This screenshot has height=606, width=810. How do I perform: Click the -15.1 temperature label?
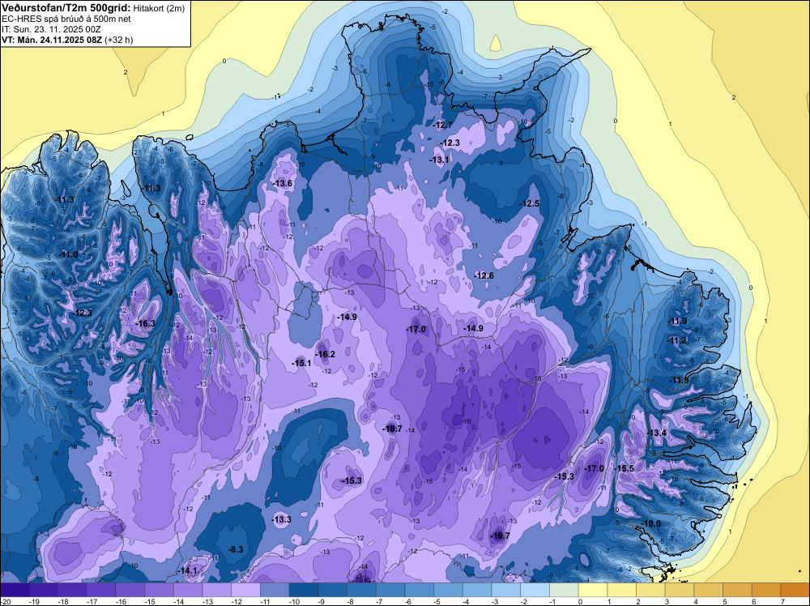pos(301,363)
